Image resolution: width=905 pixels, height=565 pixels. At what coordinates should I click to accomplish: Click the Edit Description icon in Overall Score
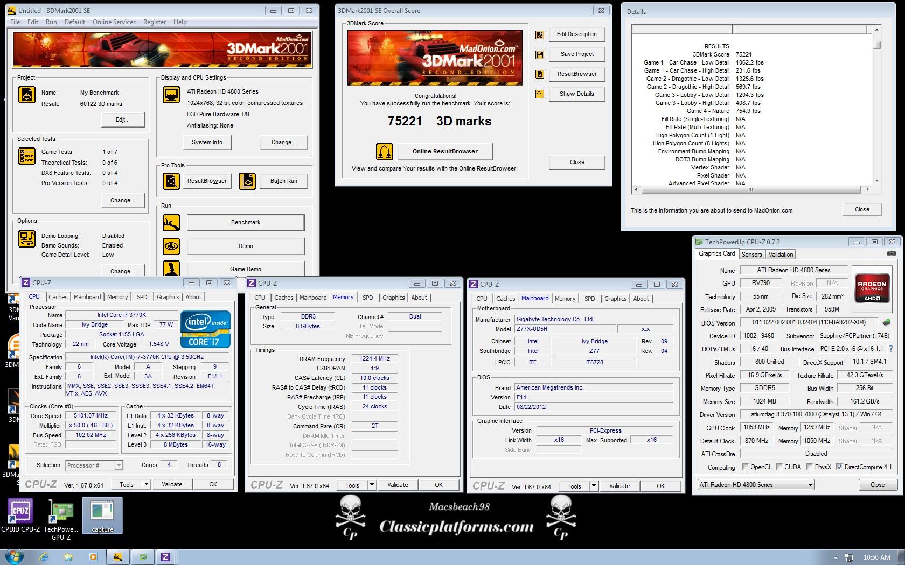point(540,35)
